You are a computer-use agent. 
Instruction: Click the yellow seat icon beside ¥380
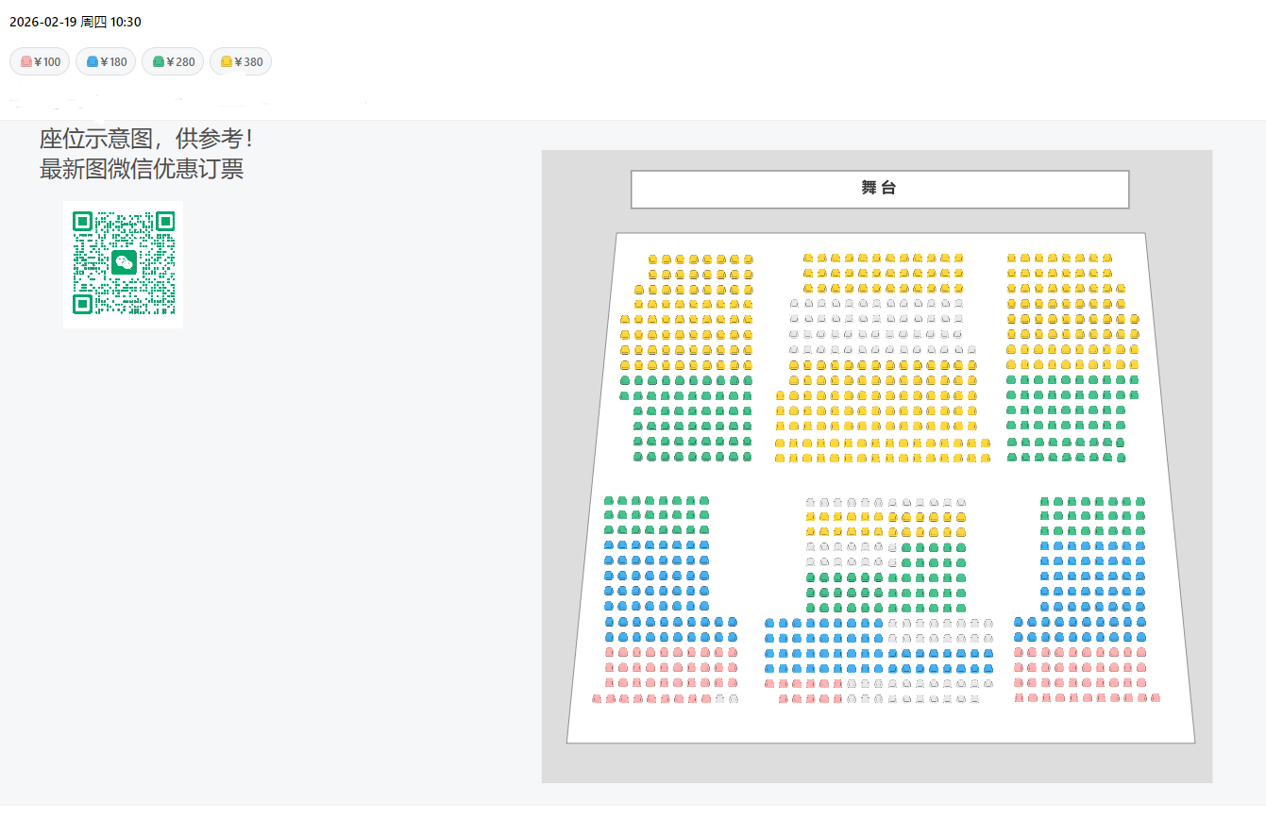click(x=227, y=62)
